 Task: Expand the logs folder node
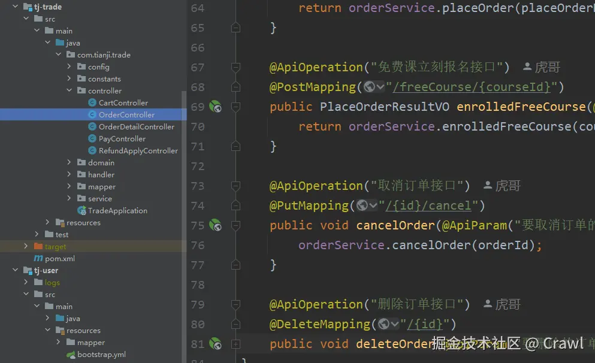(26, 282)
